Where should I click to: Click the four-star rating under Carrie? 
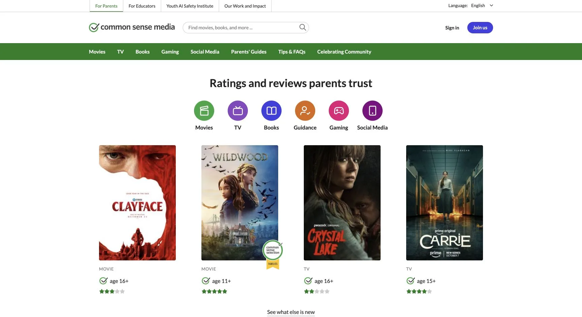coord(419,291)
